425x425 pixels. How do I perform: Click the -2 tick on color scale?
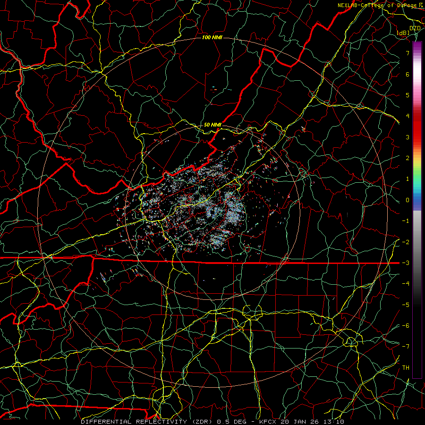406,242
